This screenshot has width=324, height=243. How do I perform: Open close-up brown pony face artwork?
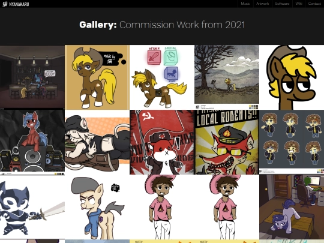[292, 77]
